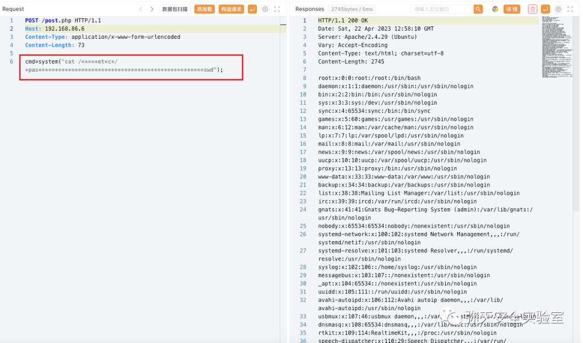Screen dimensions: 583x343
Task: Open Responses panel settings gear
Action: point(558,9)
